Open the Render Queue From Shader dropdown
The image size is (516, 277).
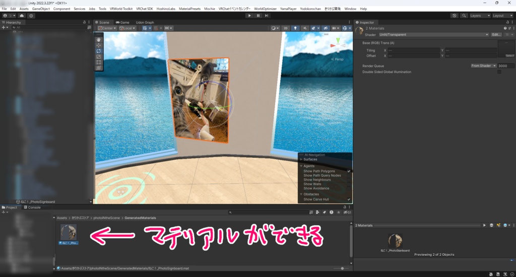pyautogui.click(x=483, y=66)
